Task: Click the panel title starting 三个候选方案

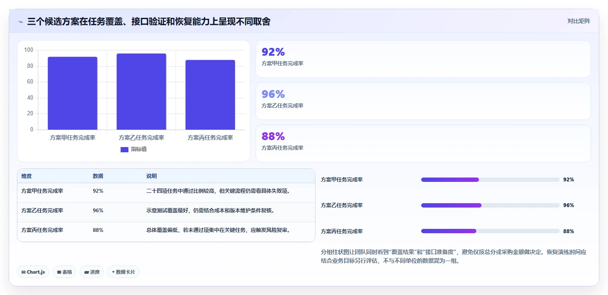Action: click(149, 21)
